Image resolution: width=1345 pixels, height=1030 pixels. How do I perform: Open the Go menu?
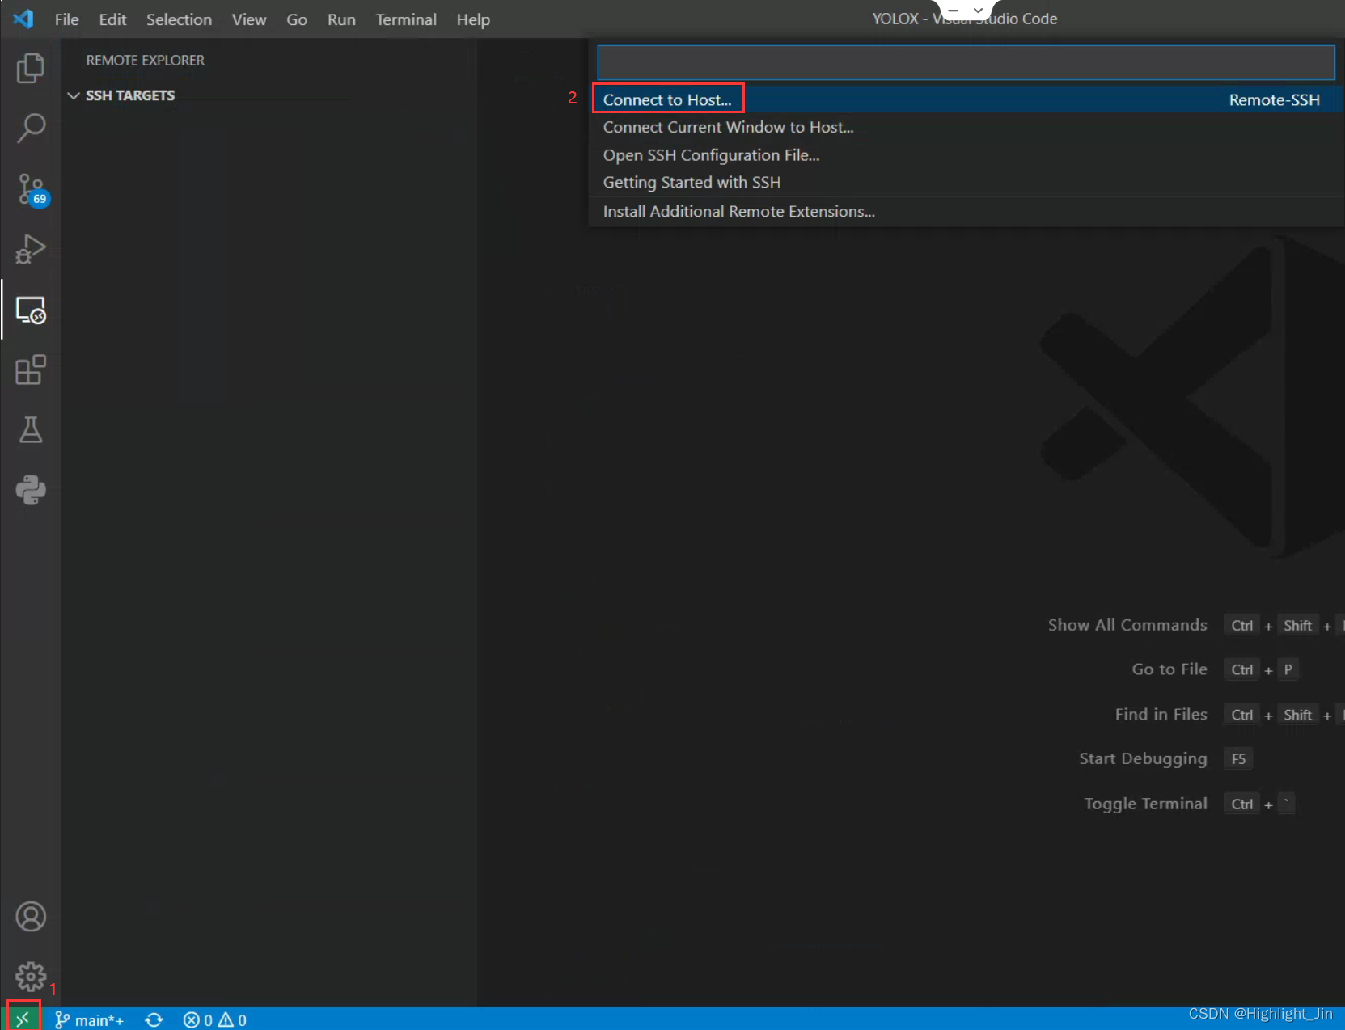pos(297,19)
